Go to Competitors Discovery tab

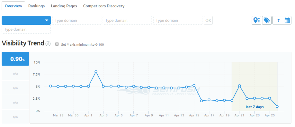point(104,6)
